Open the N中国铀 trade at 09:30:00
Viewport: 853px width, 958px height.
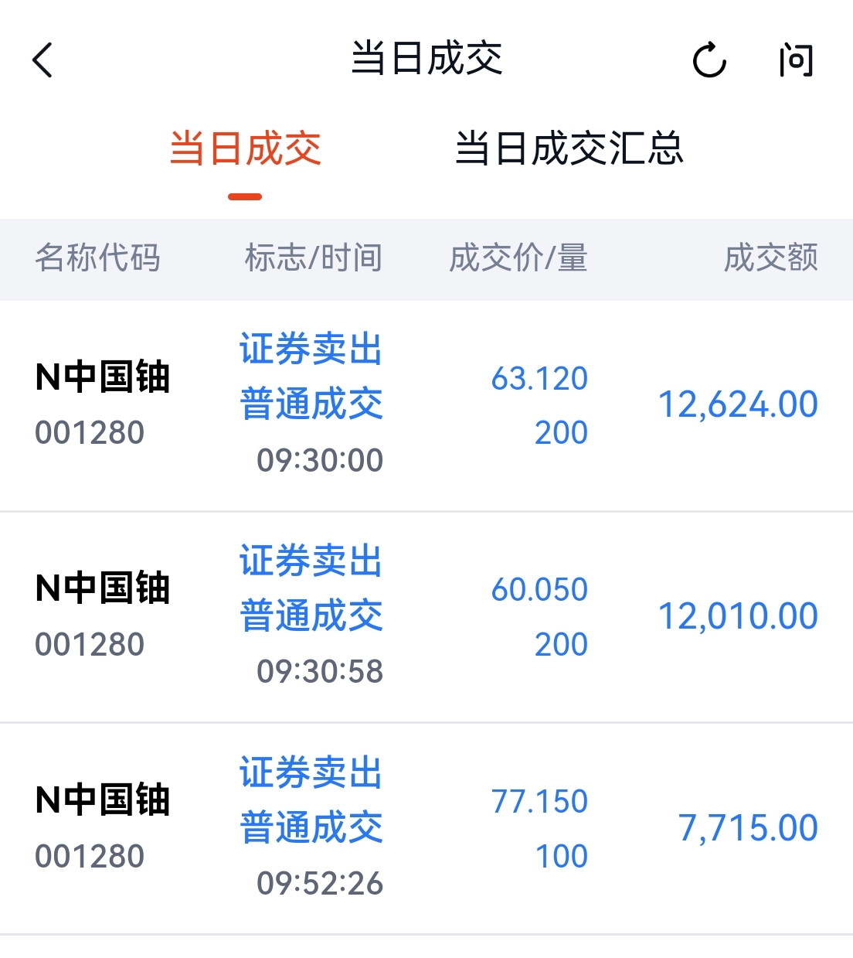(426, 405)
